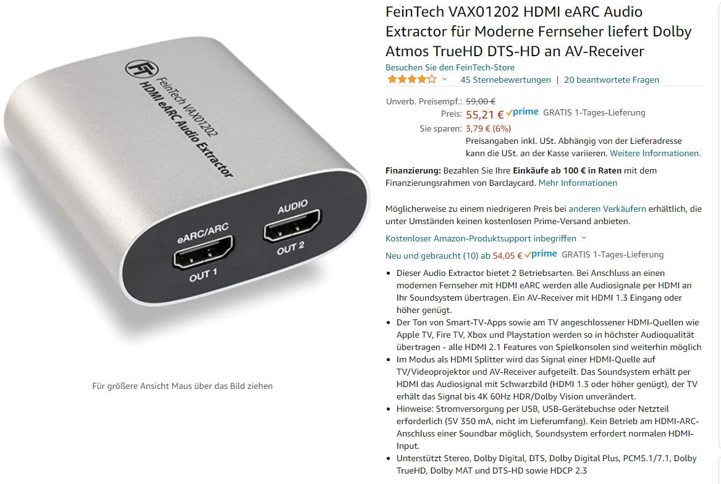This screenshot has height=484, width=721.
Task: Open Neu und gebraucht (10) offers link
Action: pyautogui.click(x=454, y=256)
